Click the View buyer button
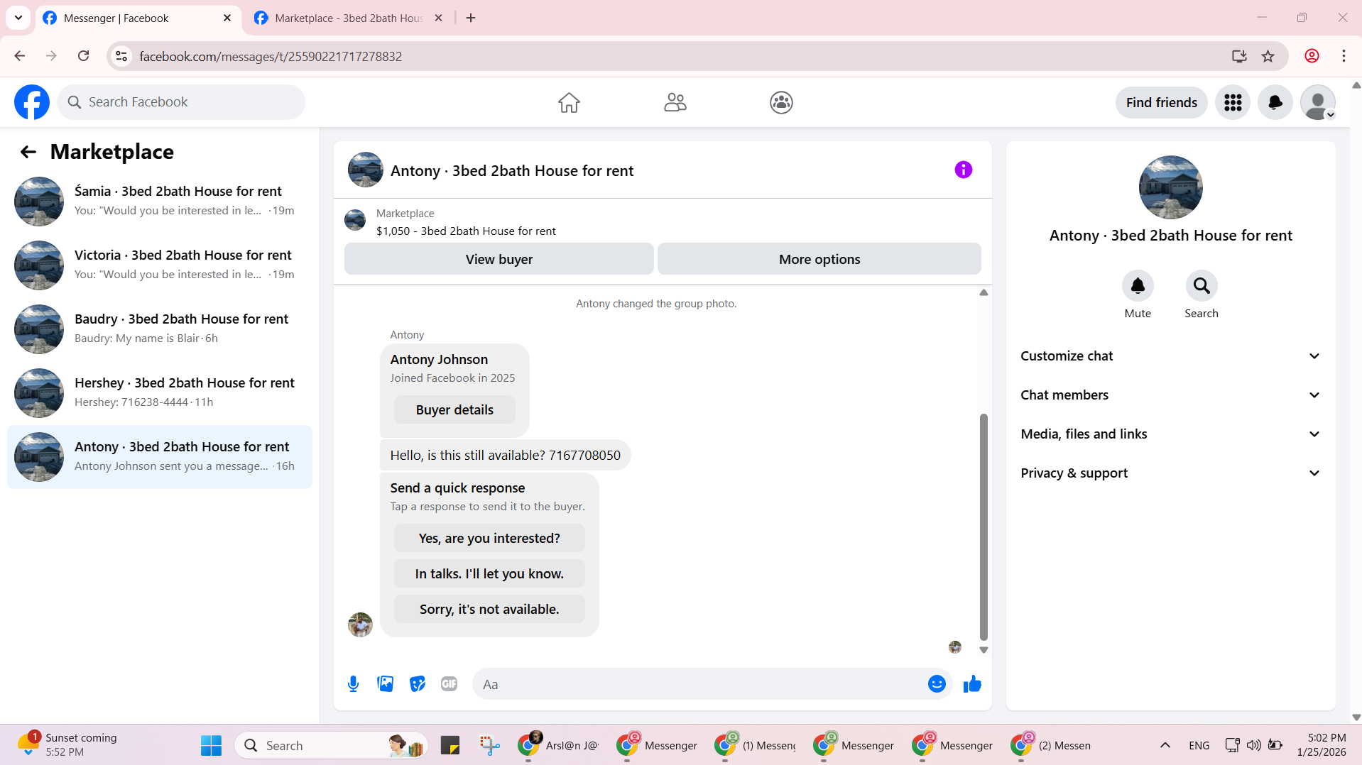 tap(499, 259)
